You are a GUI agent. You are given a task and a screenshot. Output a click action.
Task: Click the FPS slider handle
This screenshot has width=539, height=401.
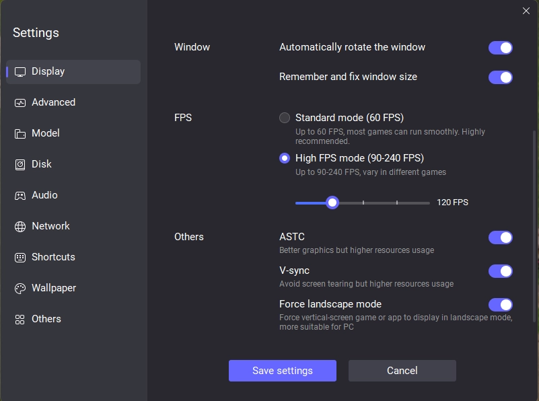pos(332,203)
